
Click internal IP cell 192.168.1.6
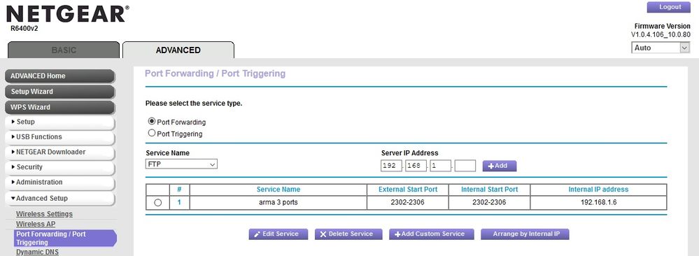(598, 202)
